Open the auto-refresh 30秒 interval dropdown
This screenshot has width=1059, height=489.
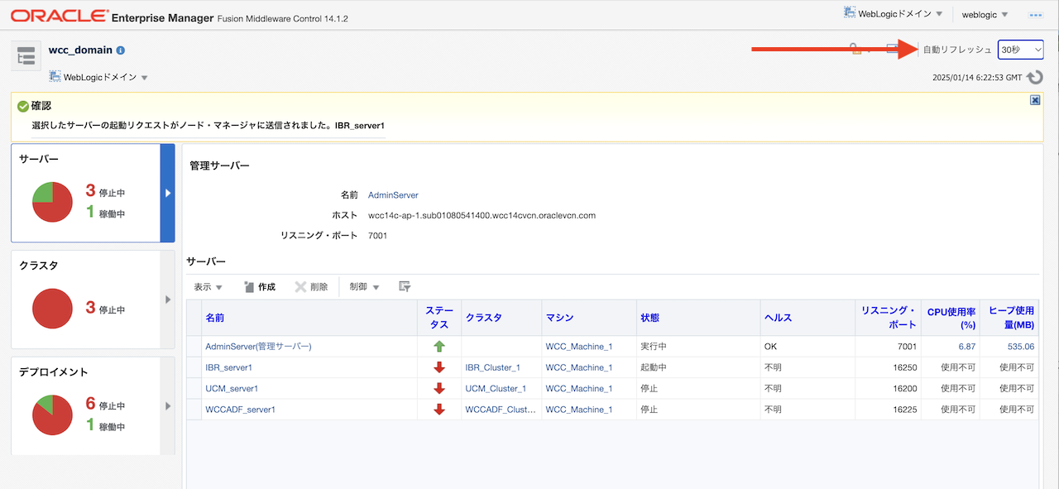(x=1020, y=50)
